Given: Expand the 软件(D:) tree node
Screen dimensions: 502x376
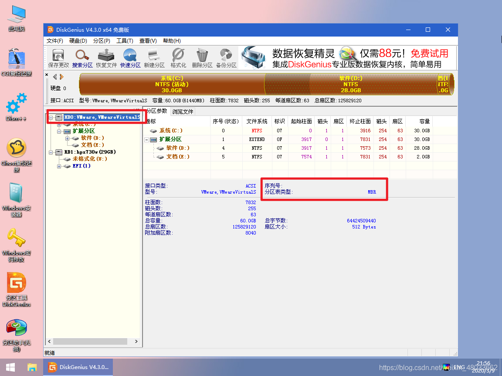Looking at the screenshot, I should pos(67,138).
